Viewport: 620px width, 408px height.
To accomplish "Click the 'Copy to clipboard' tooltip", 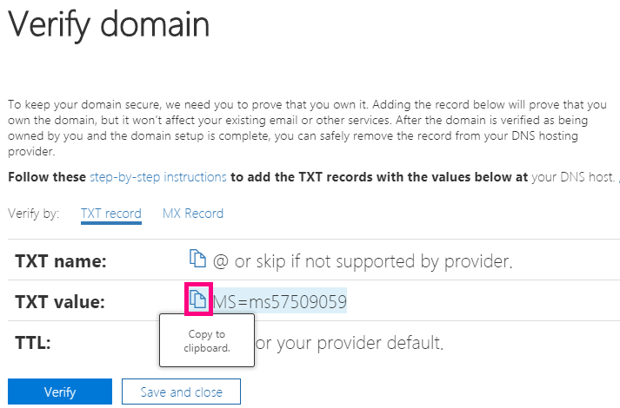I will [207, 340].
